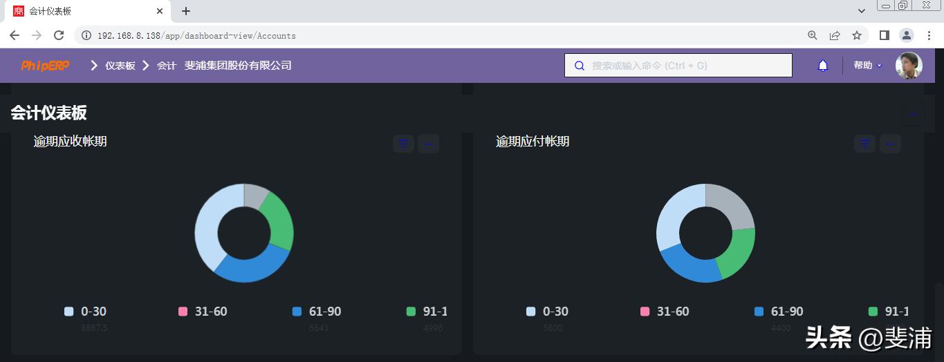This screenshot has width=944, height=362.
Task: Close the 会计仪表板 browser tab
Action: click(x=160, y=11)
